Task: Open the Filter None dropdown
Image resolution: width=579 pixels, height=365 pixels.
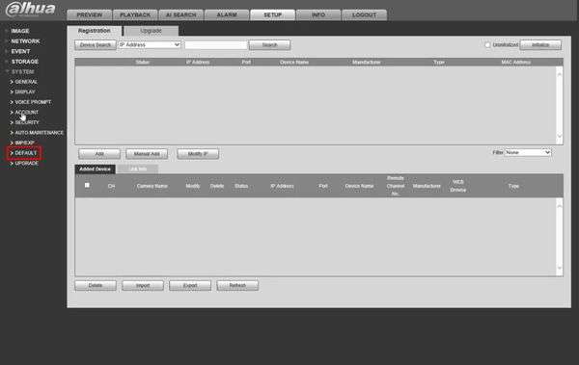Action: pos(528,152)
